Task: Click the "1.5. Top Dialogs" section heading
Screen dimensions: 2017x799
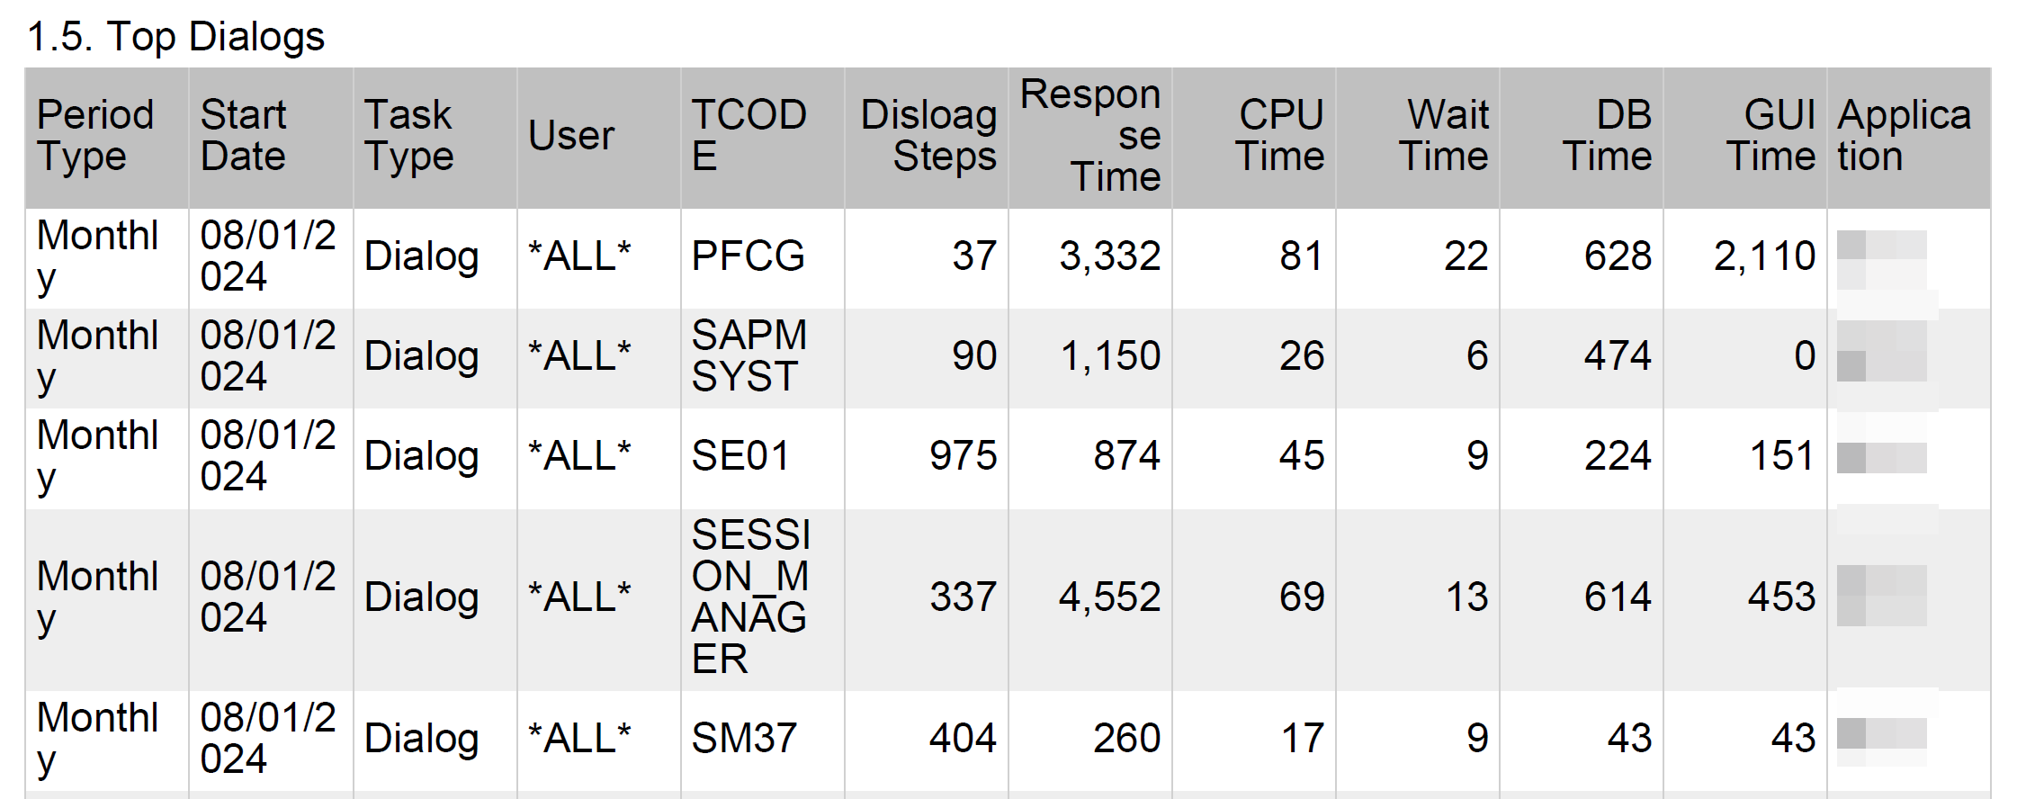Action: point(175,37)
